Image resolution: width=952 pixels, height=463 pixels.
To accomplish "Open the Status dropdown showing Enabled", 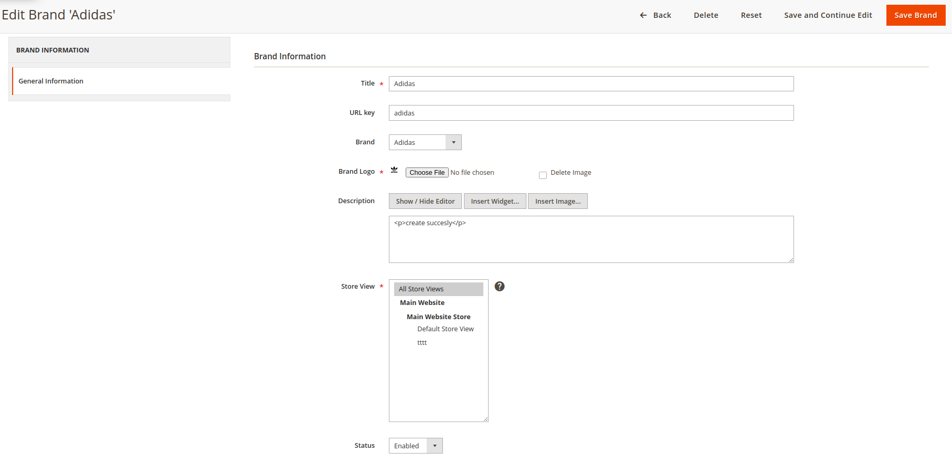I will click(416, 446).
